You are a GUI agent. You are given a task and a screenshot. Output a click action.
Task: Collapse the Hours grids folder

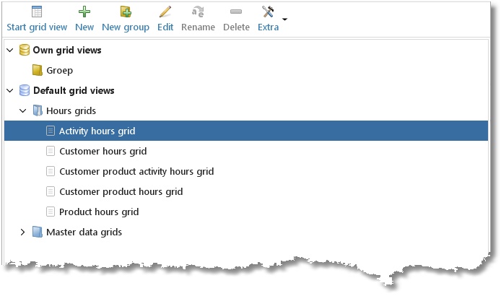point(22,111)
